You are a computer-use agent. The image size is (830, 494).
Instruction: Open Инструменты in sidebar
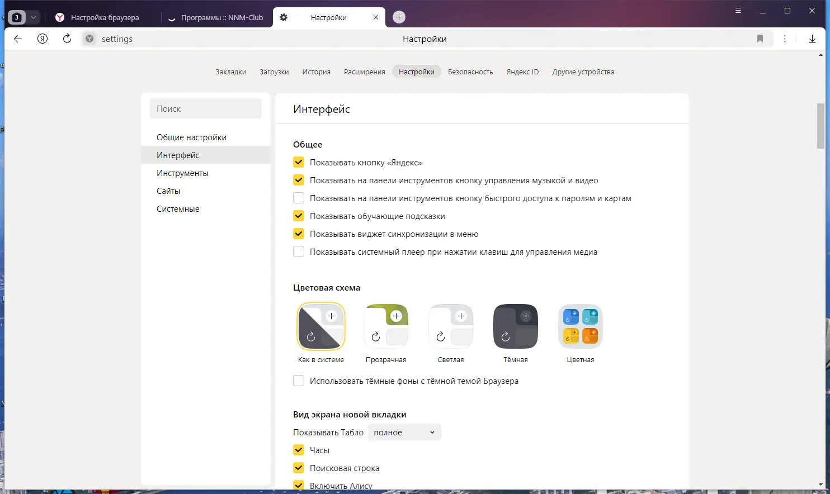pyautogui.click(x=206, y=173)
